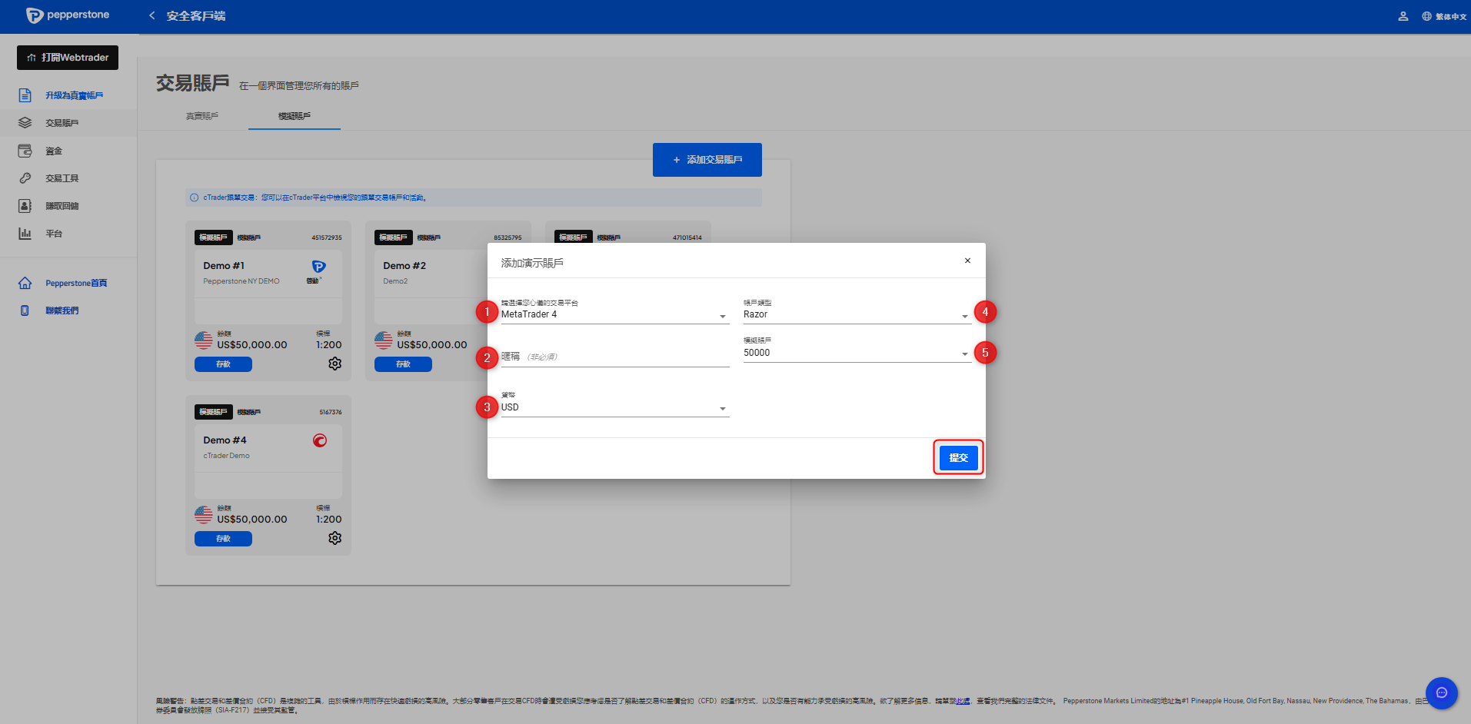Viewport: 1471px width, 724px height.
Task: Click the Pepperstone logo in header
Action: pos(68,15)
